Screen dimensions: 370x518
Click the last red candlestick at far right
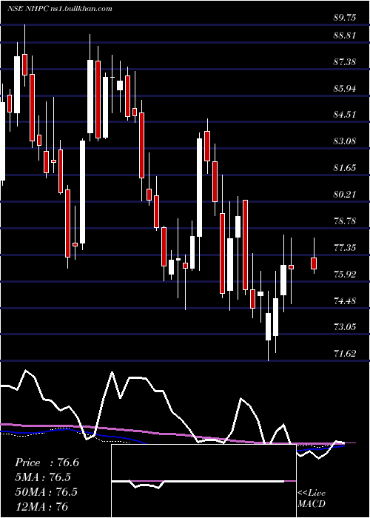click(314, 263)
